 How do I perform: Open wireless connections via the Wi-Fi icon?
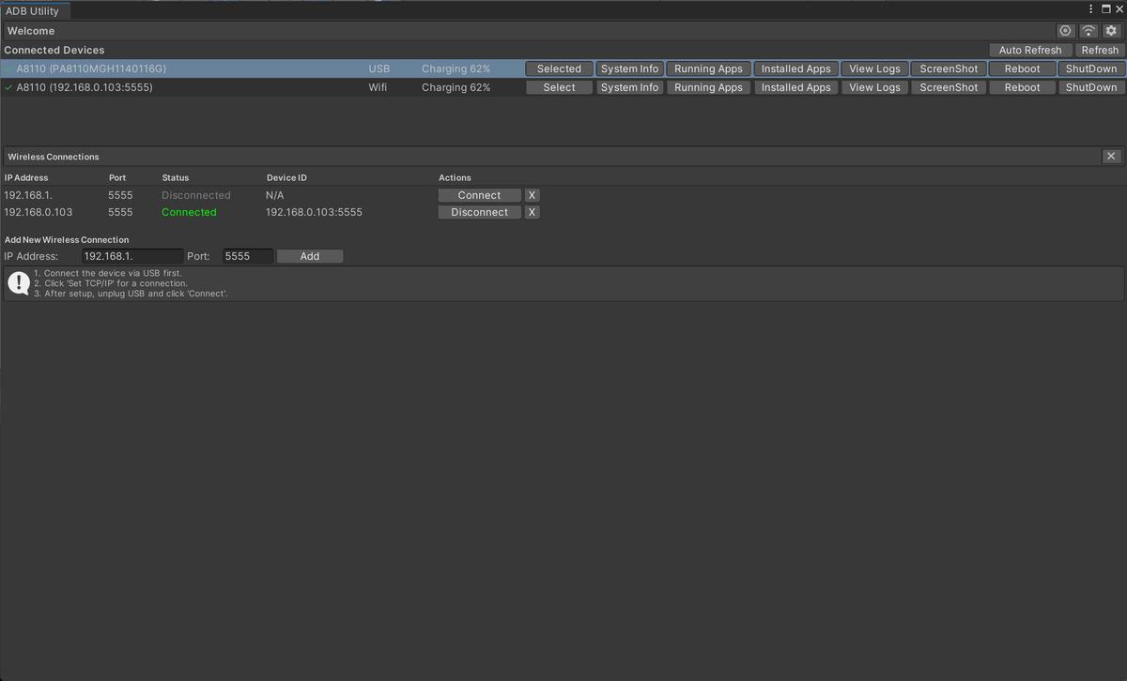1088,31
